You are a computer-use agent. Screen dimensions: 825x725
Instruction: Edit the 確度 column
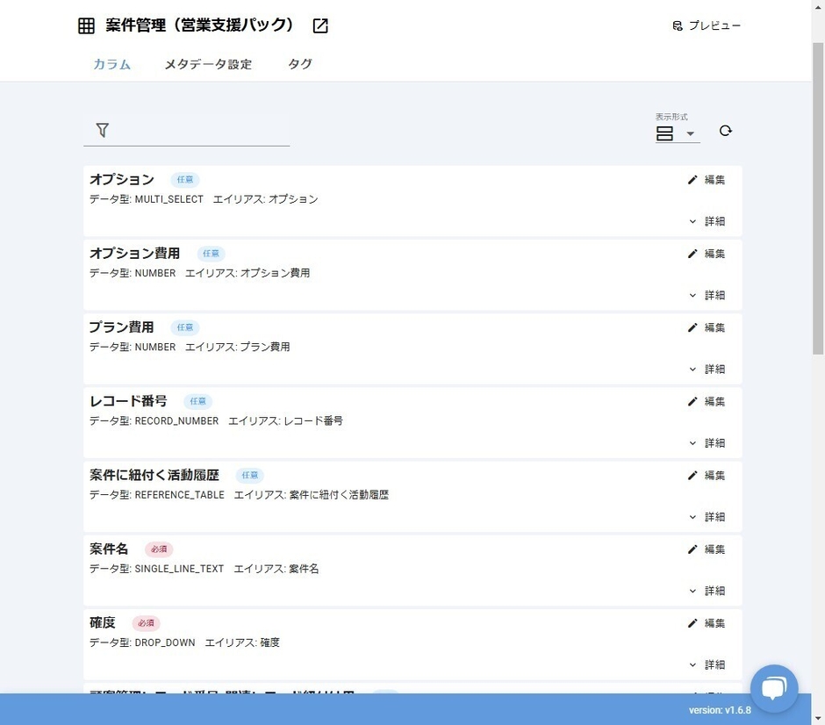pos(707,623)
